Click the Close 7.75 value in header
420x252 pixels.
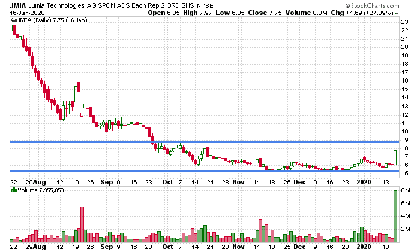(265, 13)
